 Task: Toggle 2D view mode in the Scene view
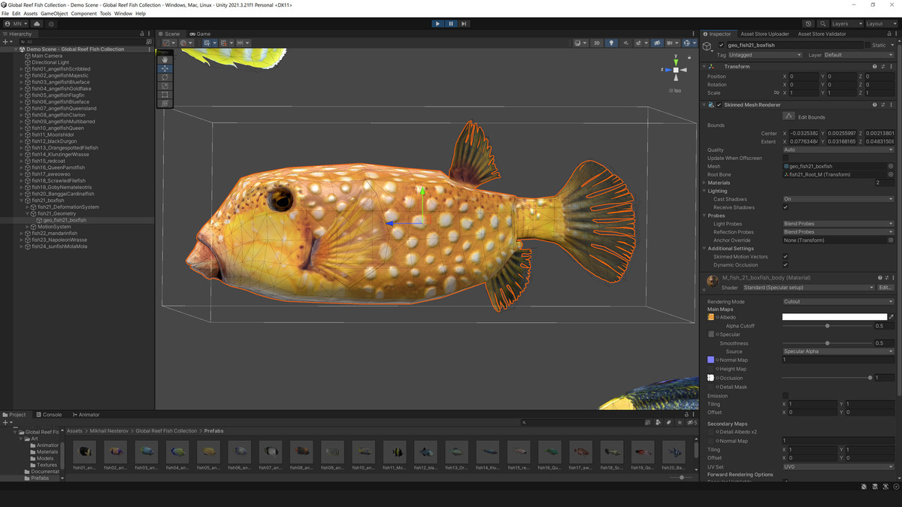(x=597, y=43)
